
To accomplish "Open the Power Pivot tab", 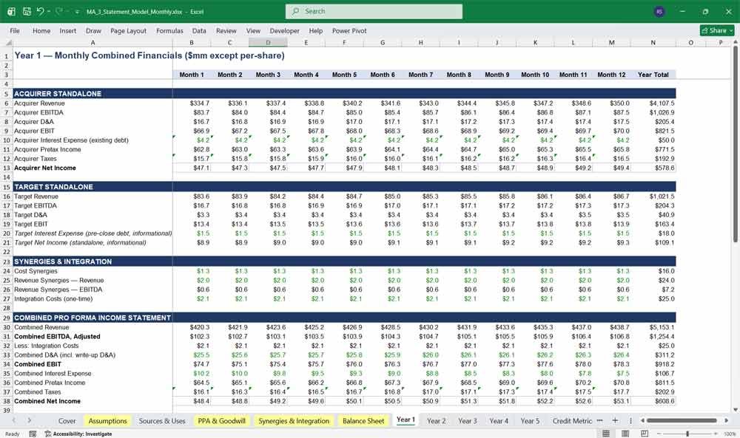I will 349,30.
